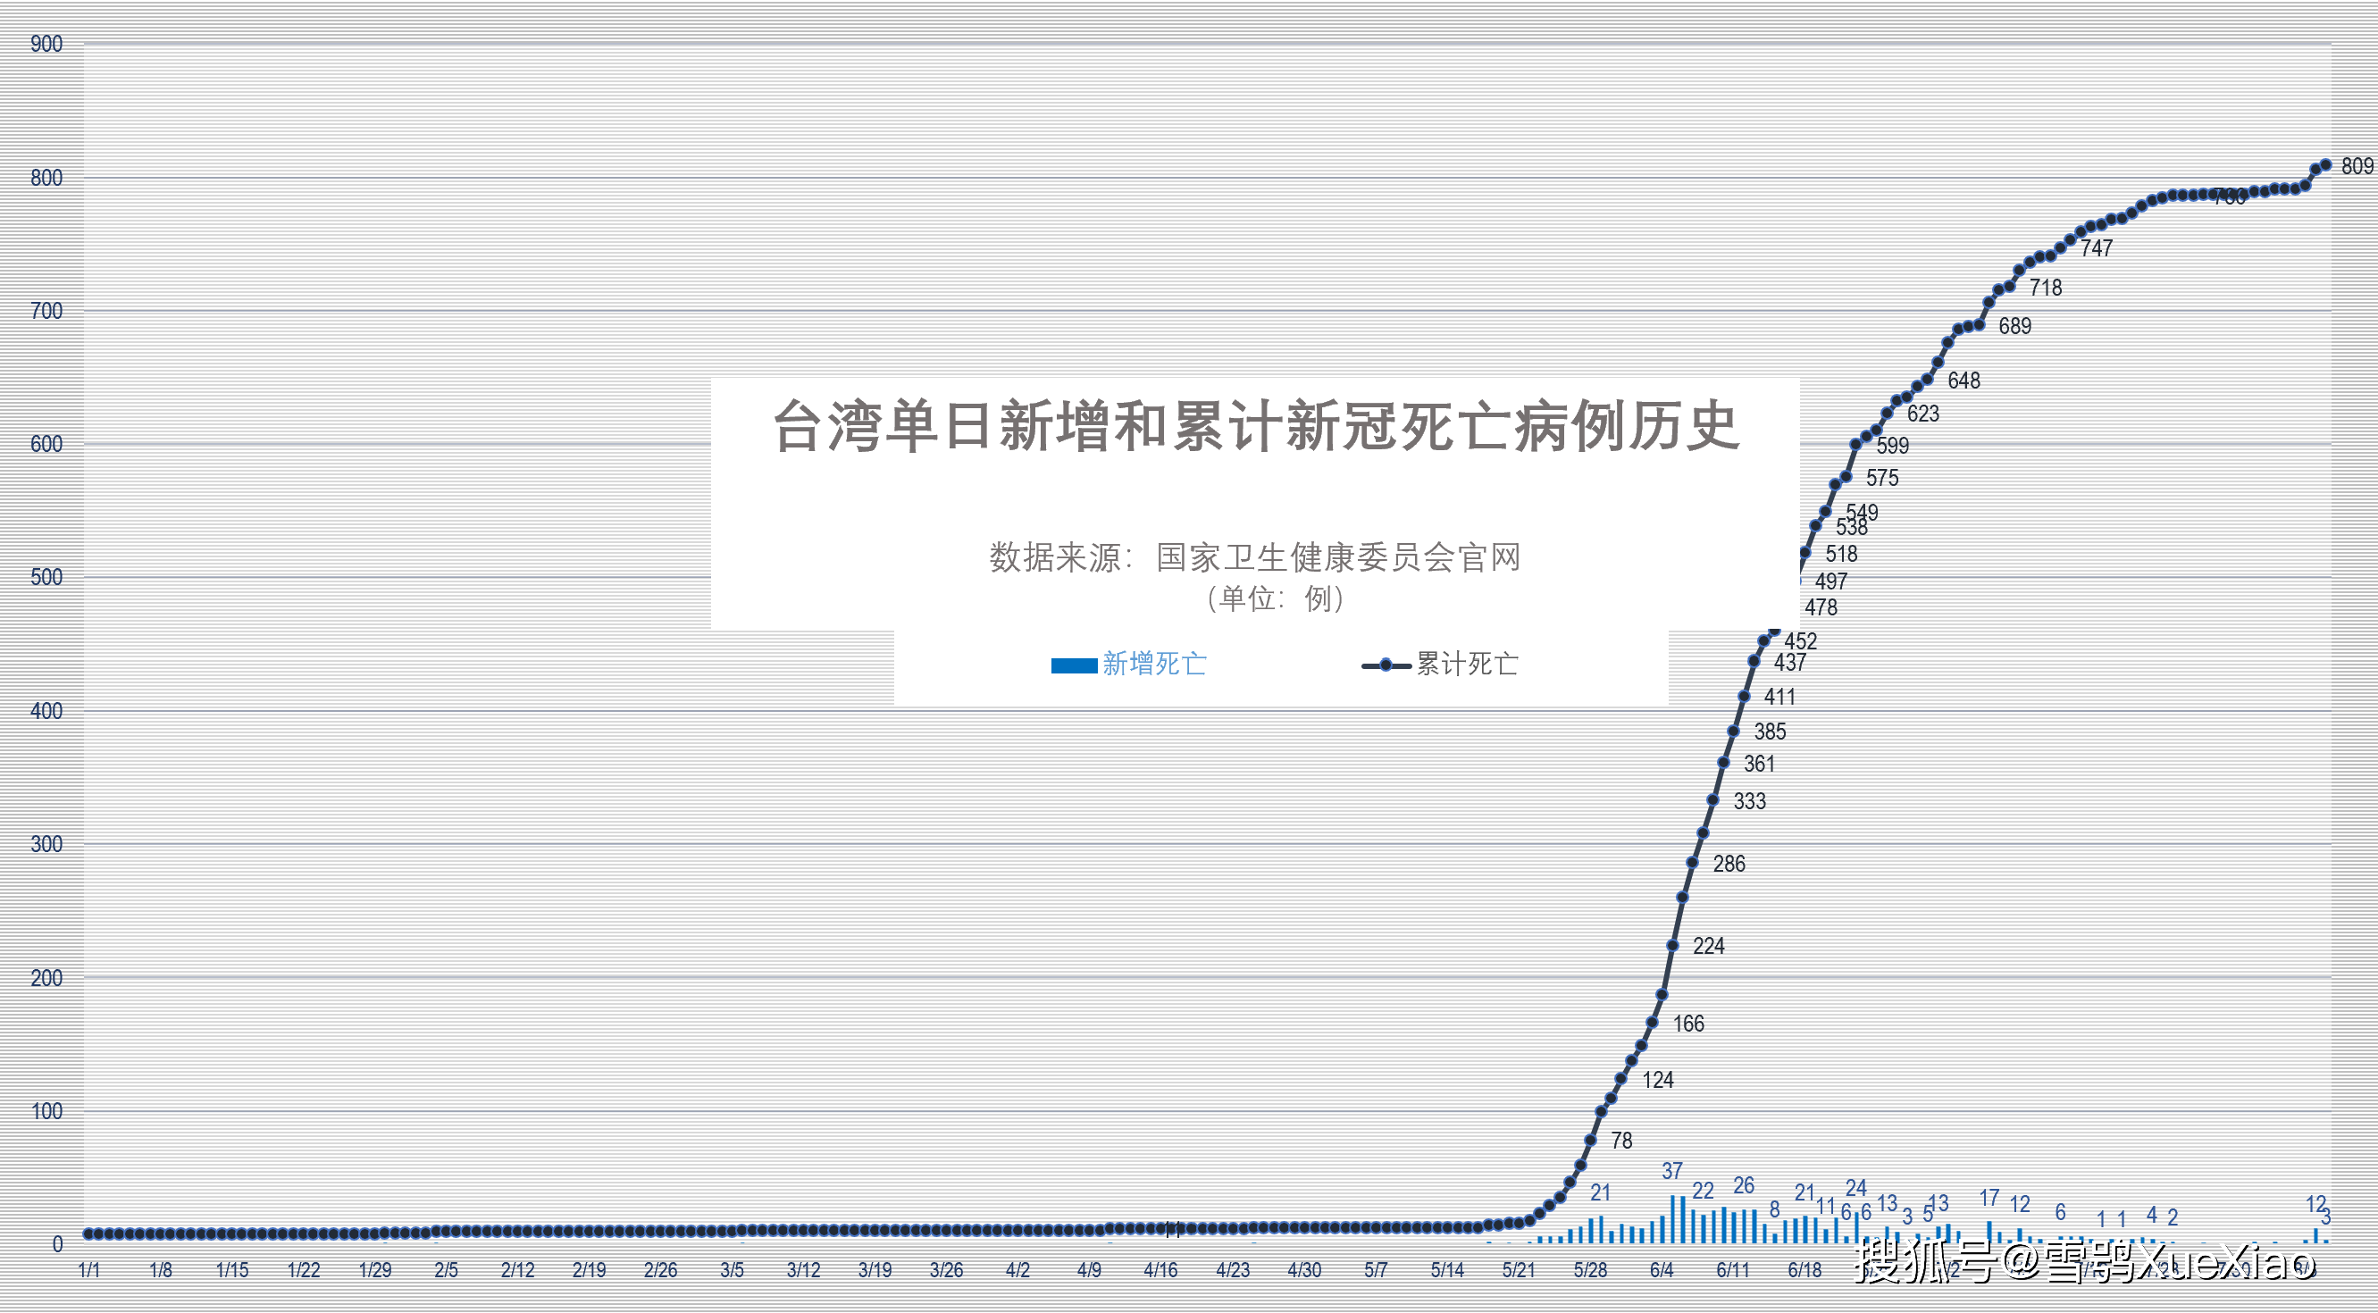
Task: Click the 500 y-axis label
Action: 46,578
